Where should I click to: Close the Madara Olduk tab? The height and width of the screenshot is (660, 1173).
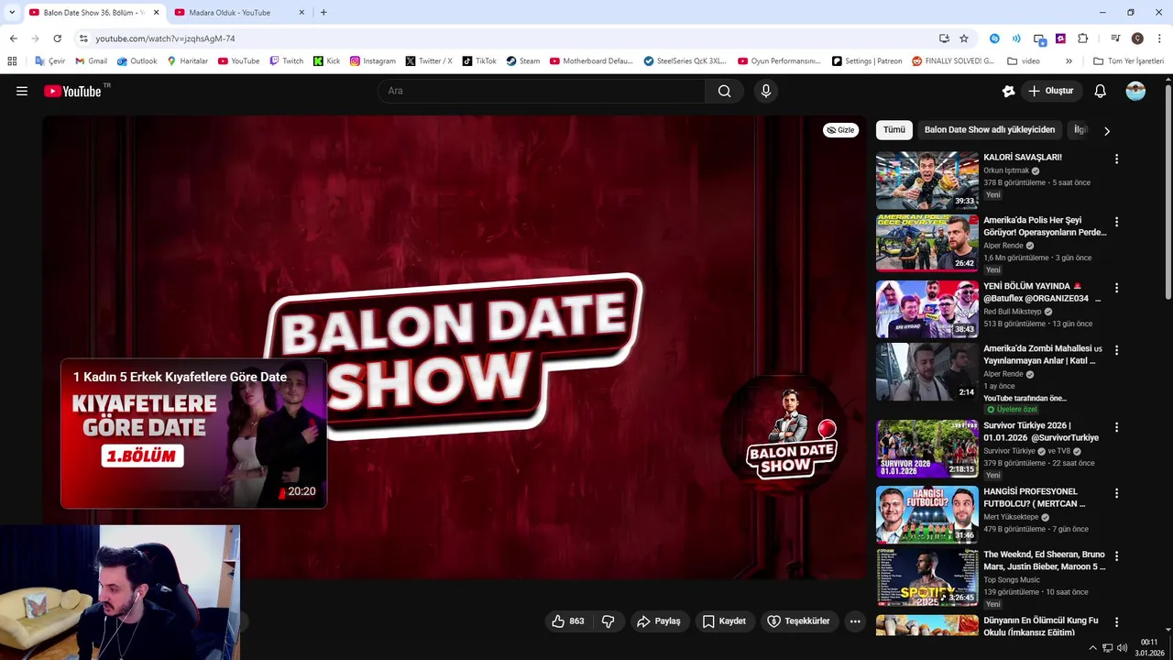(301, 12)
